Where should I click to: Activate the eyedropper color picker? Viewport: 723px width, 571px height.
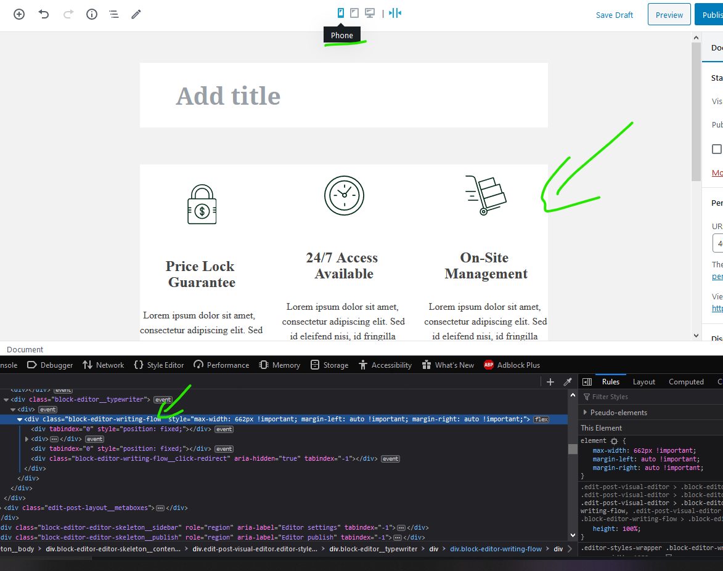click(568, 381)
